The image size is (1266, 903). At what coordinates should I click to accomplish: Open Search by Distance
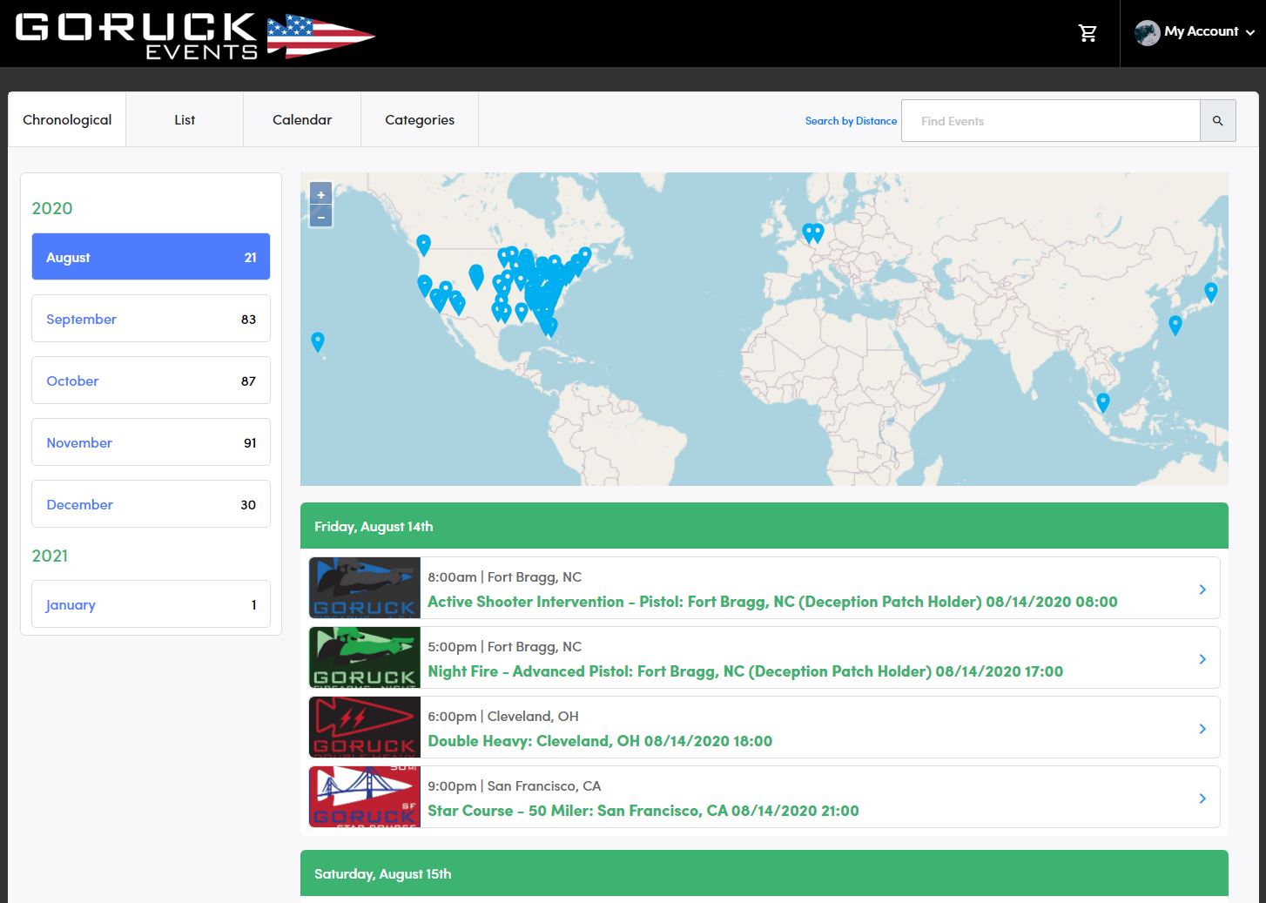[x=851, y=121]
